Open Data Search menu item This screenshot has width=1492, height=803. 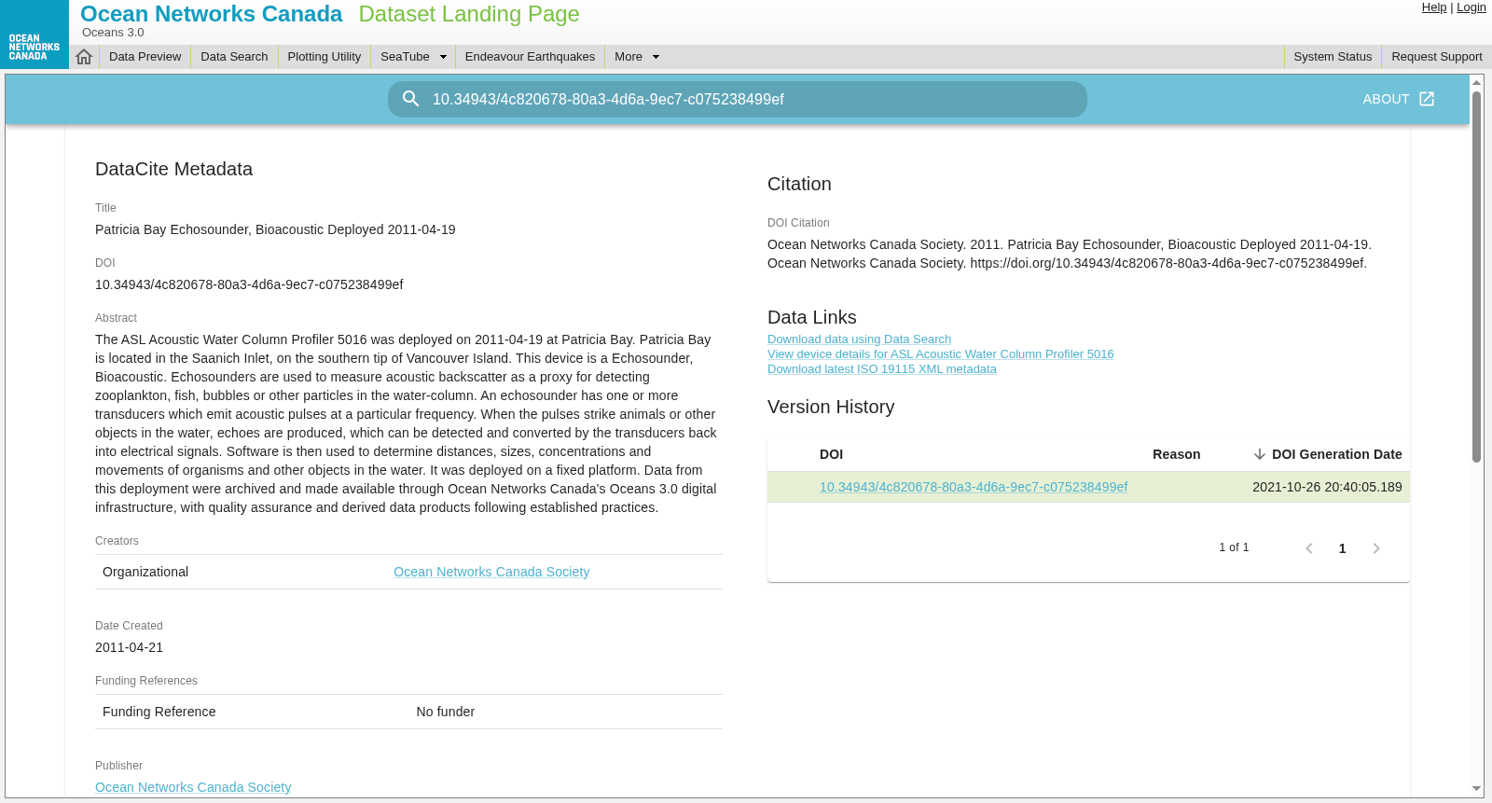pyautogui.click(x=234, y=57)
